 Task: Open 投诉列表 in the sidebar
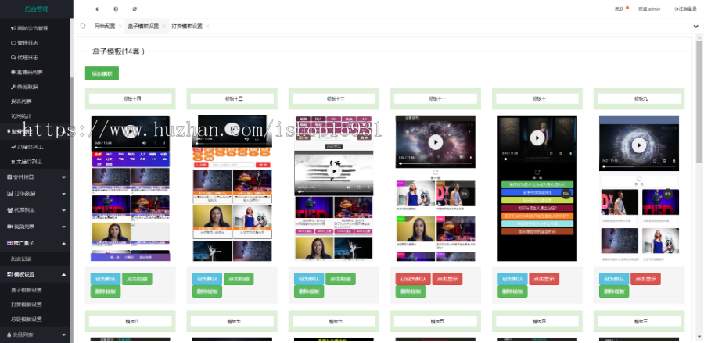[21, 102]
